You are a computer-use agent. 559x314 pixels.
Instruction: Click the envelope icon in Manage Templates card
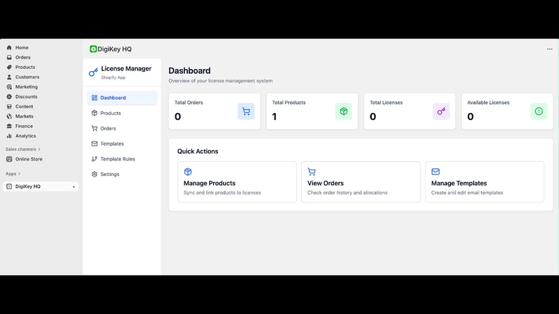(435, 172)
